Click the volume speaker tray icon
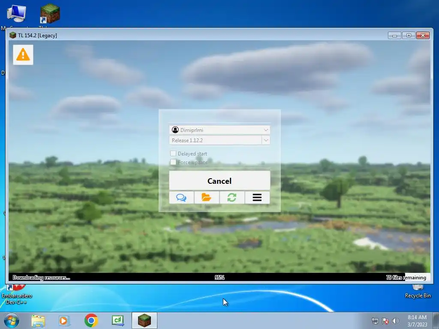This screenshot has width=439, height=329. (396, 321)
